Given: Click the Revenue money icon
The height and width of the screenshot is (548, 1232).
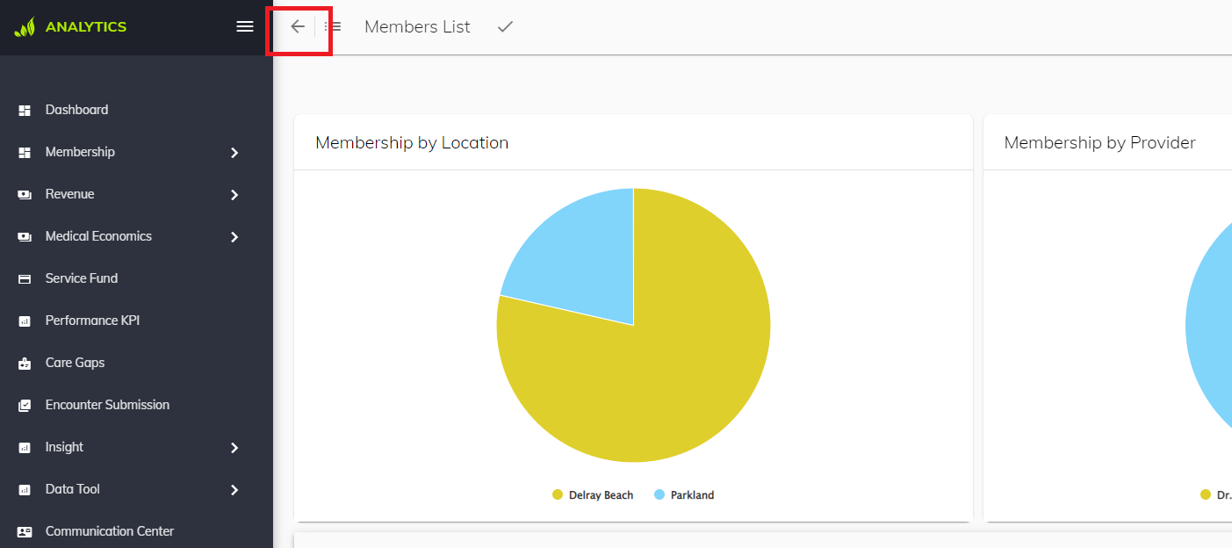Looking at the screenshot, I should coord(25,194).
